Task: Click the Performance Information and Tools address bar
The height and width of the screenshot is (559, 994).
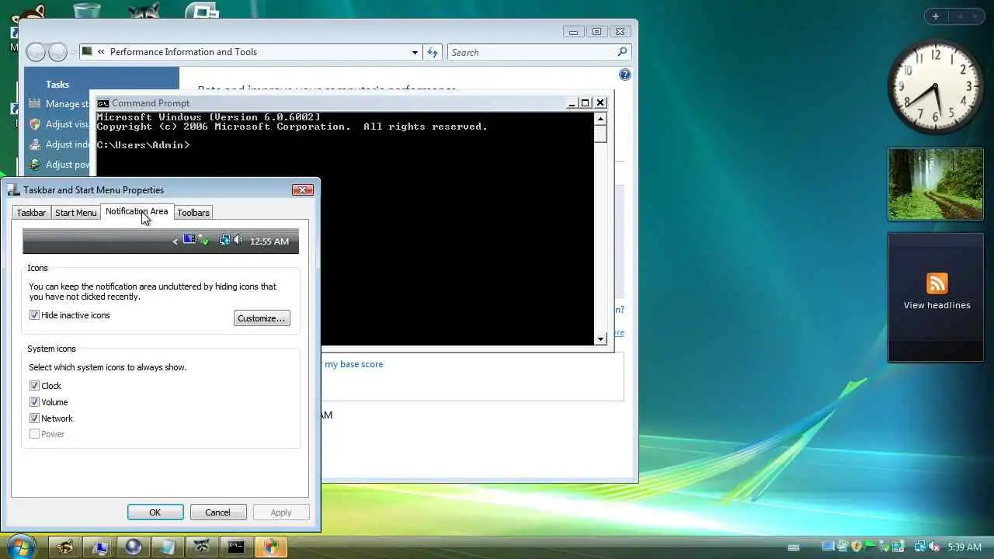Action: coord(250,52)
